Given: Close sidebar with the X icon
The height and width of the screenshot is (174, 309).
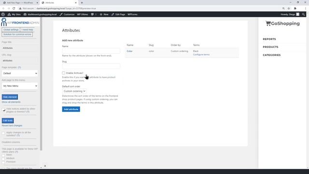Looking at the screenshot, I should (x=45, y=166).
